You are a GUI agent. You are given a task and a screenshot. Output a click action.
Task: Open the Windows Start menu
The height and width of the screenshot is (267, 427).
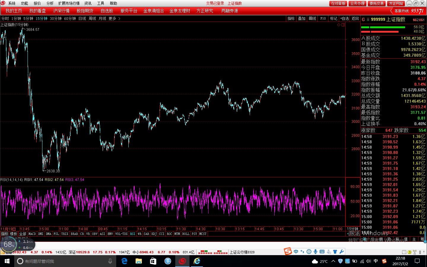point(7,261)
